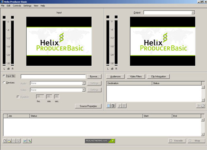Click the open job folder icon

click(x=9, y=141)
